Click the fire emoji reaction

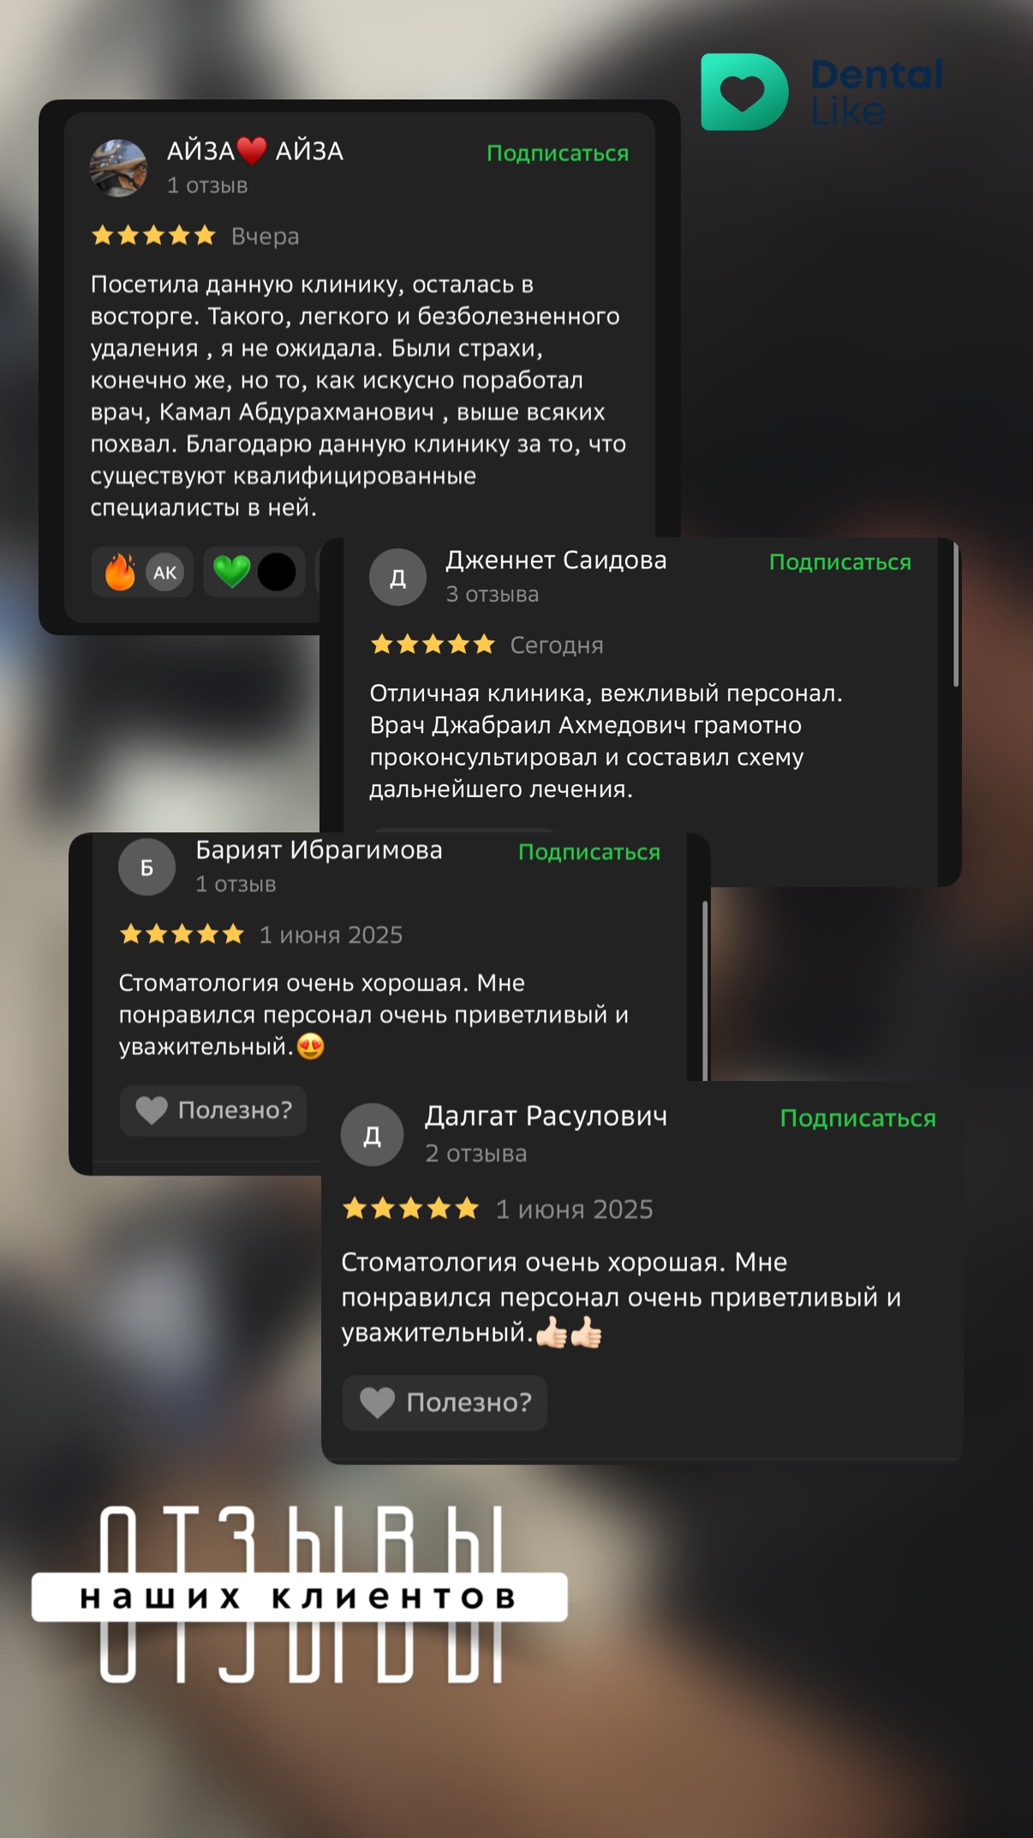pos(121,572)
